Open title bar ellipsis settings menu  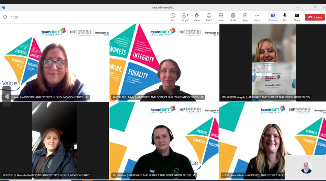pyautogui.click(x=296, y=7)
